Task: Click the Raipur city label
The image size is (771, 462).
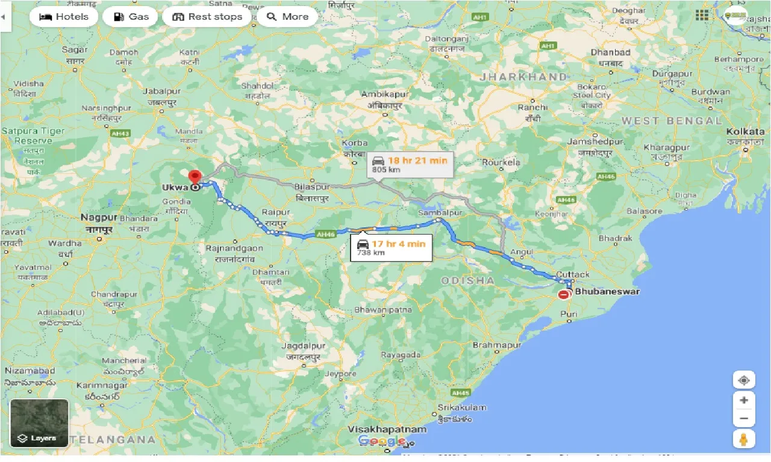Action: 276,212
